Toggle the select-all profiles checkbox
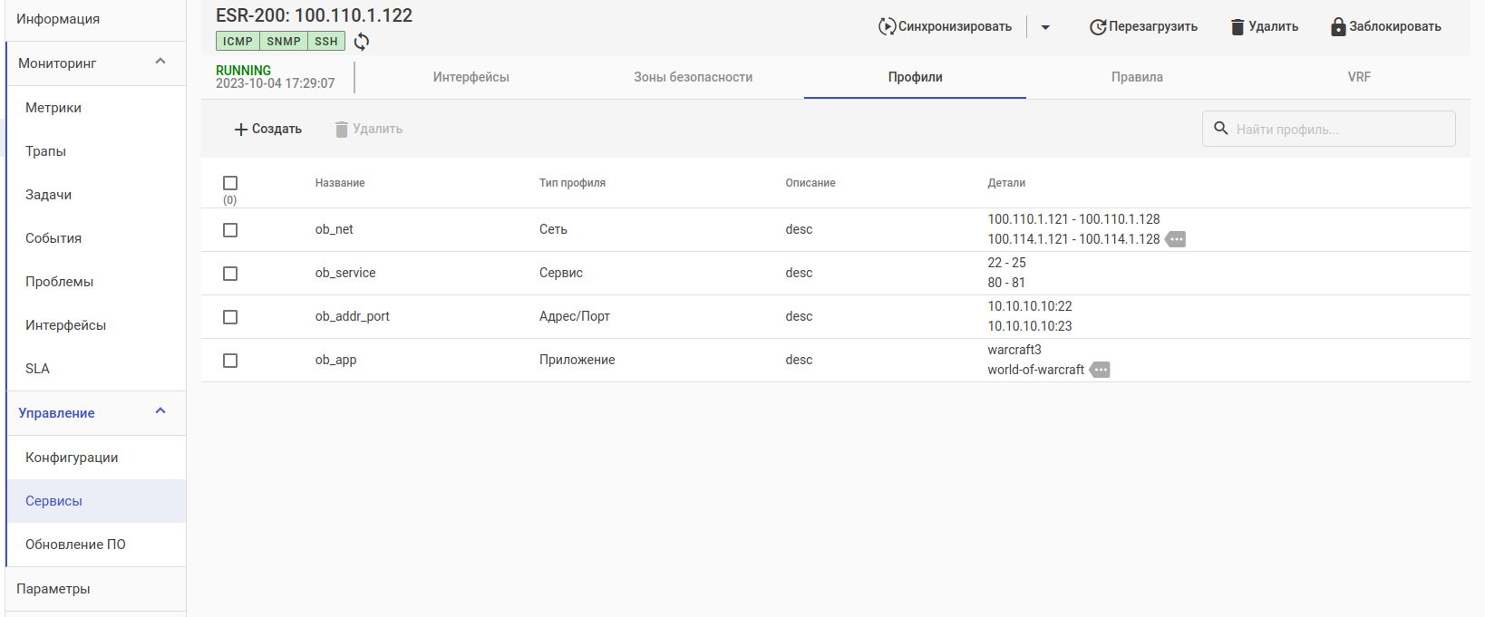The height and width of the screenshot is (617, 1485). pos(230,183)
